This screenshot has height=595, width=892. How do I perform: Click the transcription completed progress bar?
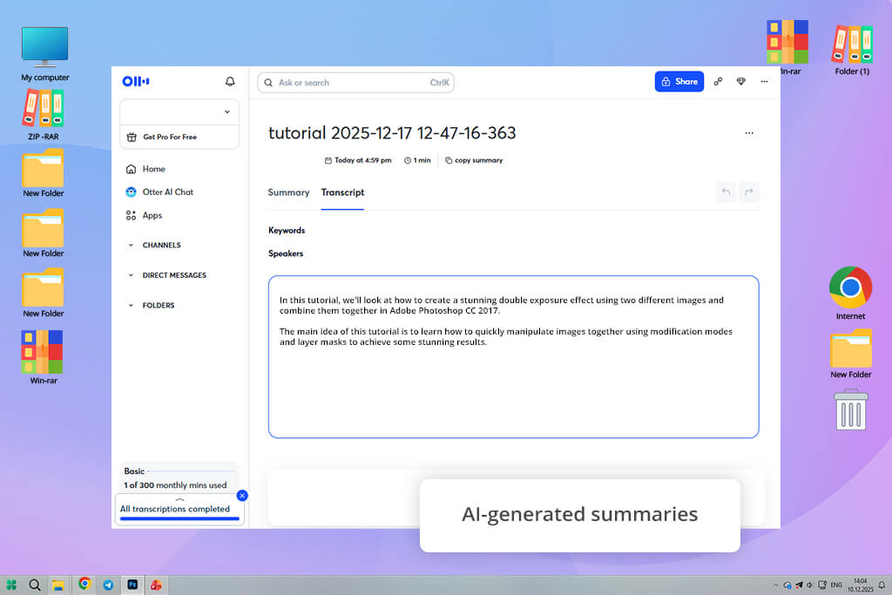[x=179, y=518]
